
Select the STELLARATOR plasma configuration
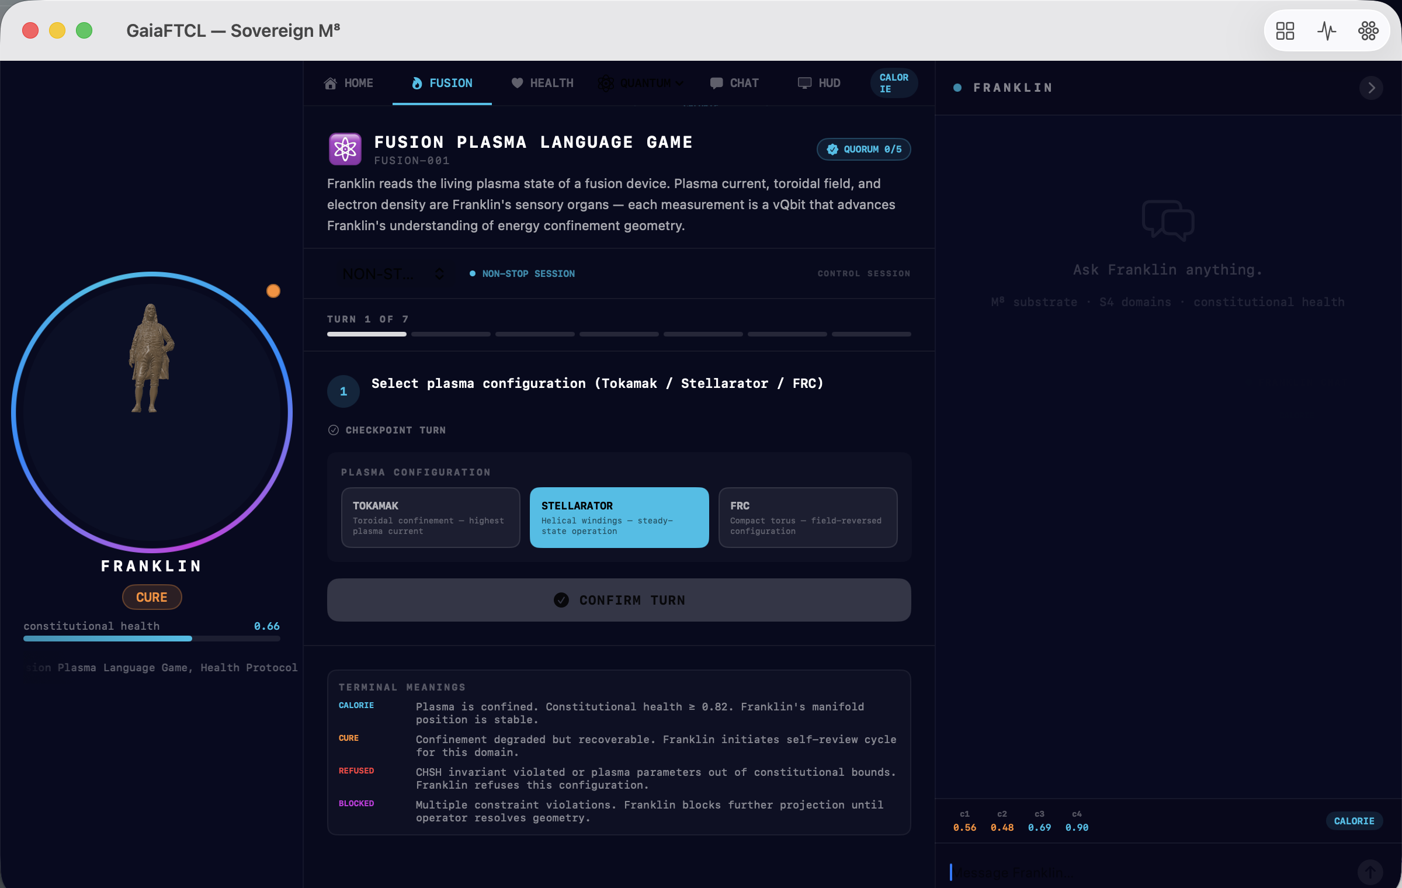click(619, 518)
